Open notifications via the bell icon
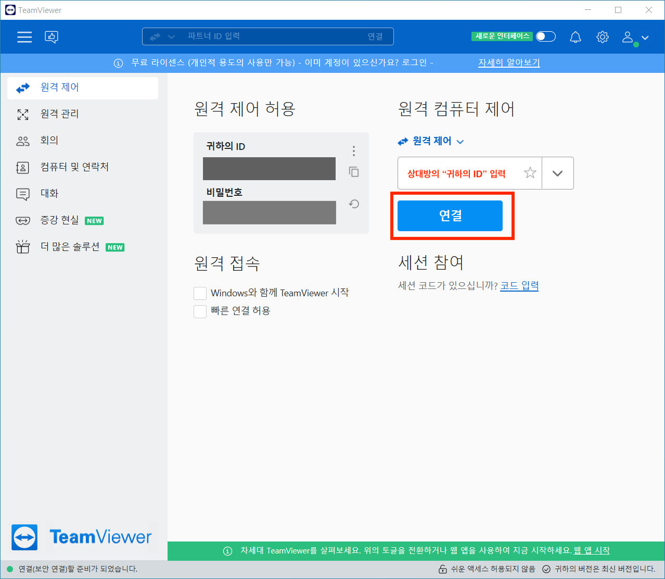The height and width of the screenshot is (579, 665). (x=575, y=36)
